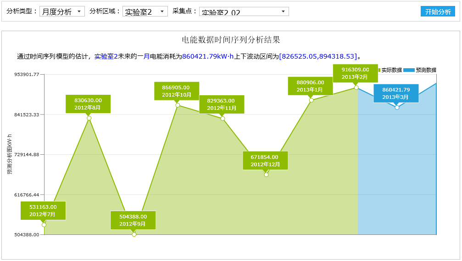The height and width of the screenshot is (261, 462).
Task: Click the 开始分析 button
Action: pos(438,11)
